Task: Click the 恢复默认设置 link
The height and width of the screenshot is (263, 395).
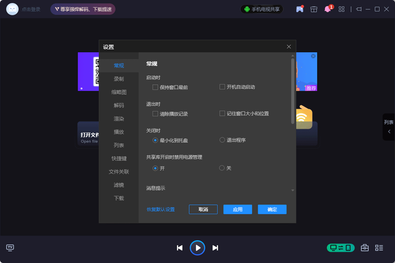Action: point(160,209)
